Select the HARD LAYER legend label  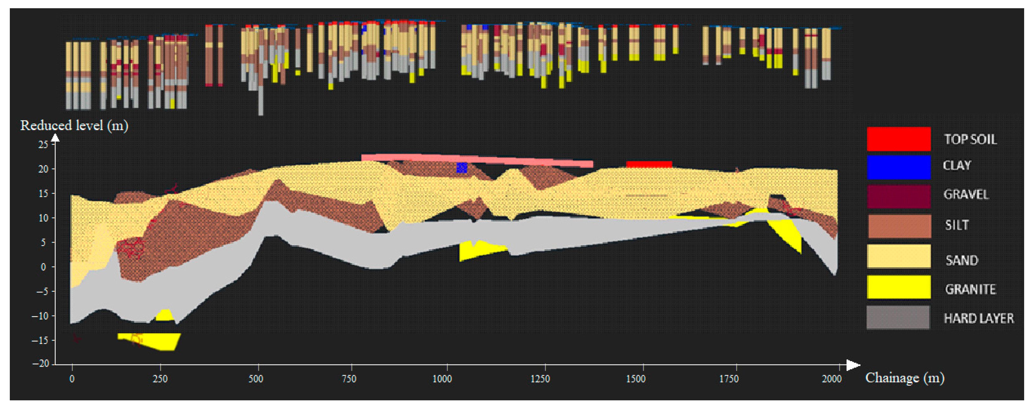coord(978,318)
